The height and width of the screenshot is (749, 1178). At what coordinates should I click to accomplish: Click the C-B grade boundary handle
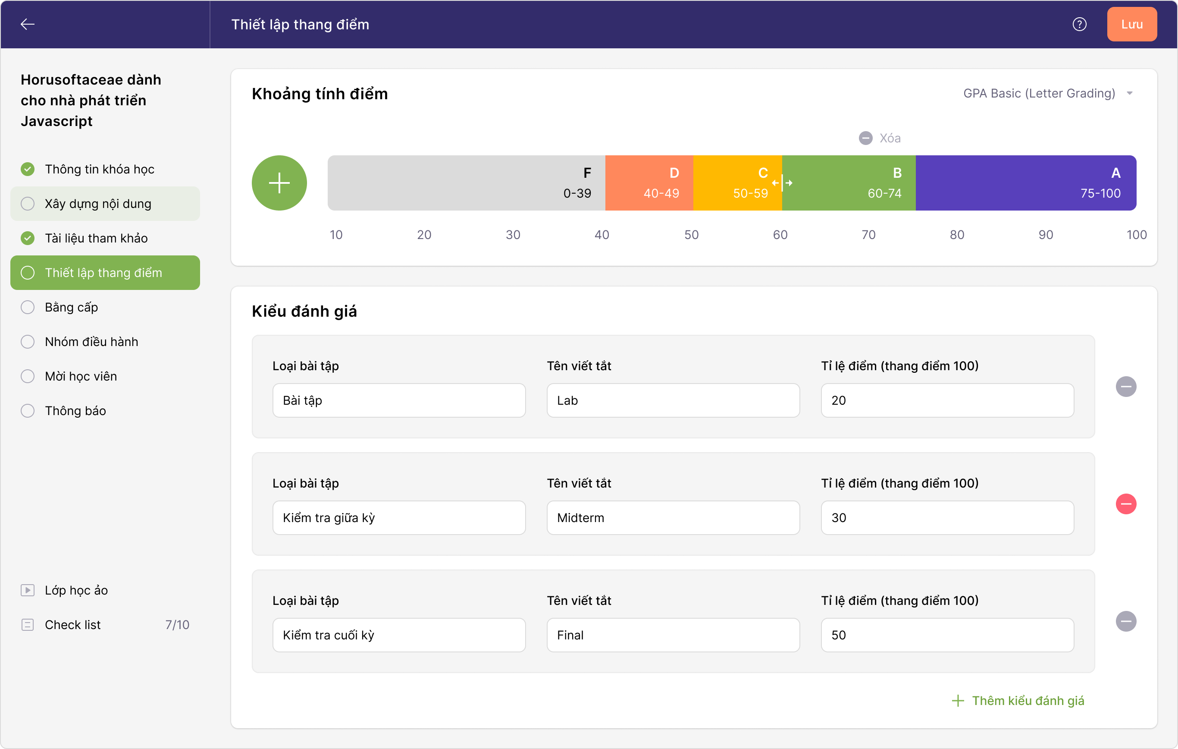click(x=782, y=183)
